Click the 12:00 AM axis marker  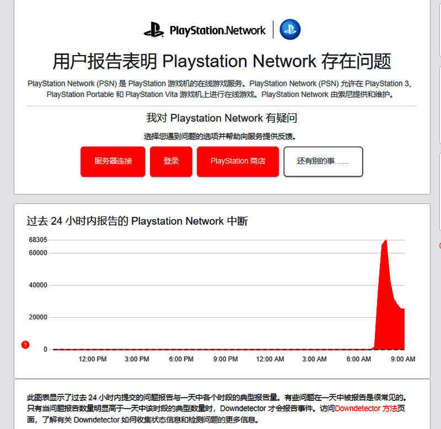click(270, 359)
